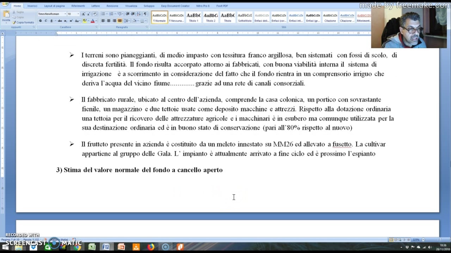Toggle bold (G) formatting
Viewport: 451px width, 253px height.
(40, 21)
